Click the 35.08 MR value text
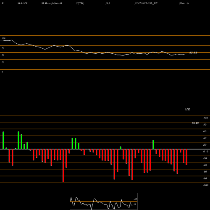Screen dimensions: 210x210 tap(195, 123)
